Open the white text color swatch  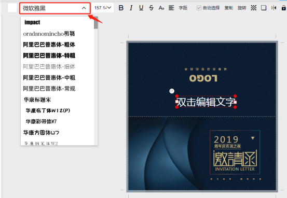point(12,8)
